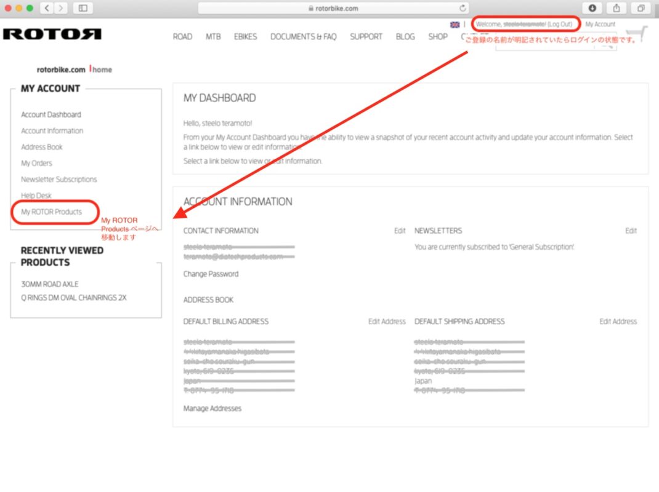
Task: Reload the page with the refresh icon
Action: [463, 8]
